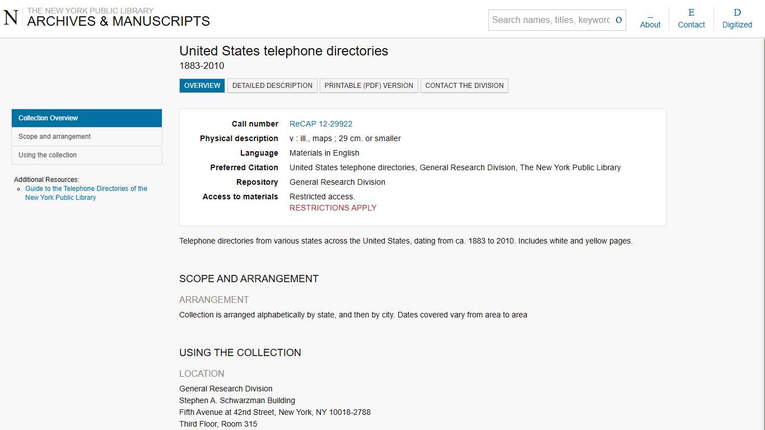Image resolution: width=765 pixels, height=430 pixels.
Task: Select the CONTACT THE DIVISION tab
Action: tap(464, 85)
